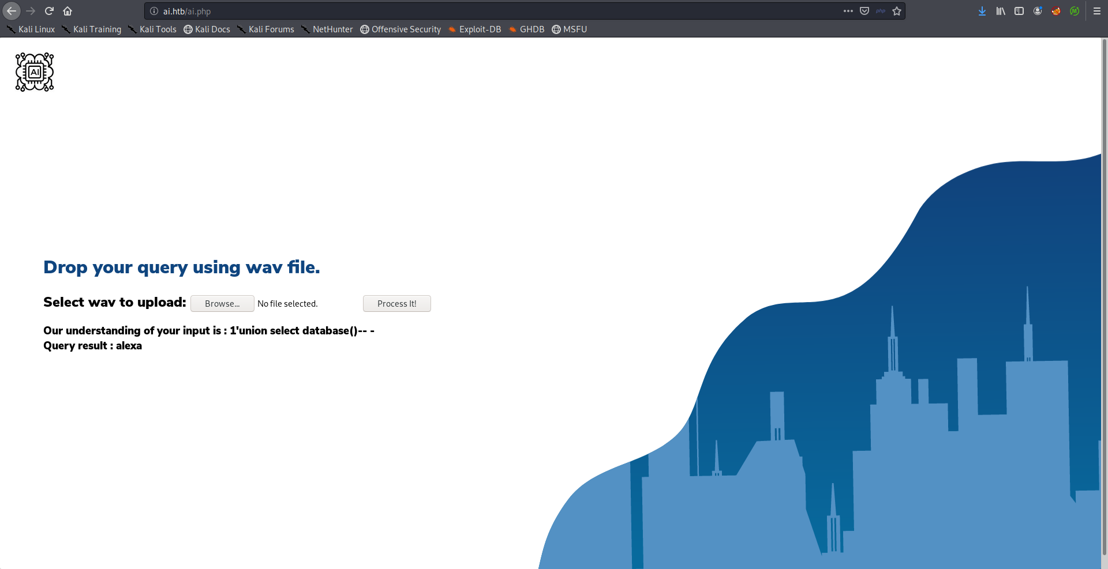This screenshot has height=569, width=1108.
Task: Open the page actions three-dot menu
Action: (848, 11)
